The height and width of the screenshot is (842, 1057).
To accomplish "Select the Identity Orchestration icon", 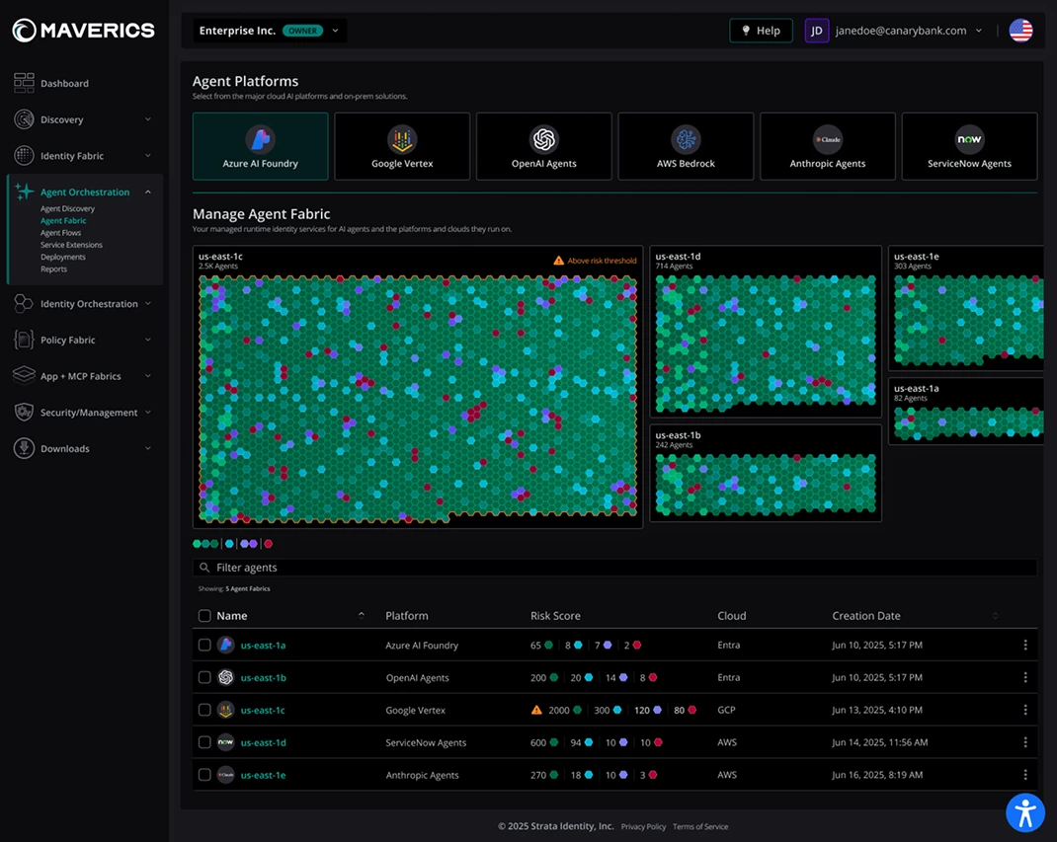I will (24, 304).
